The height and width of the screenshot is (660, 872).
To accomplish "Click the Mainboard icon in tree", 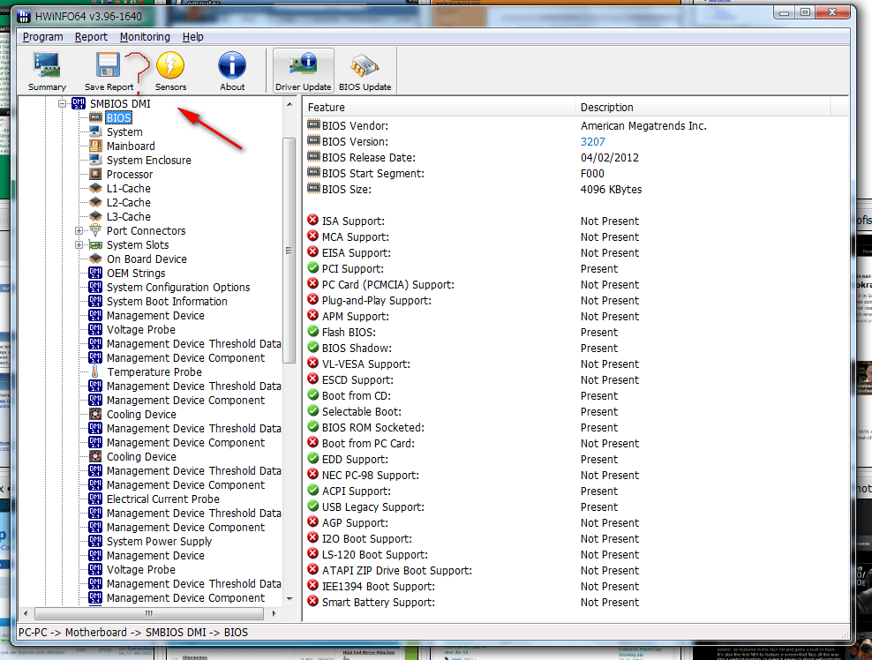I will tap(95, 146).
